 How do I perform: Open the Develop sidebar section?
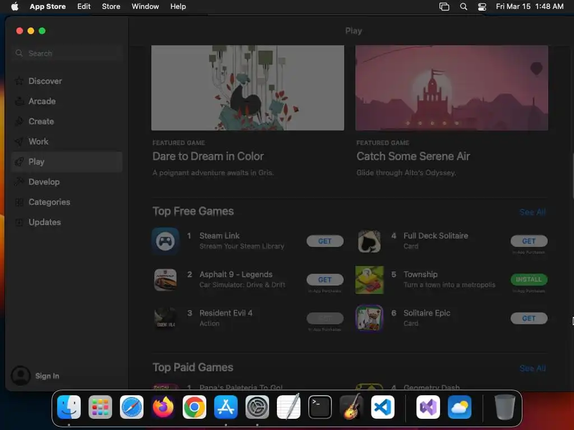coord(67,182)
